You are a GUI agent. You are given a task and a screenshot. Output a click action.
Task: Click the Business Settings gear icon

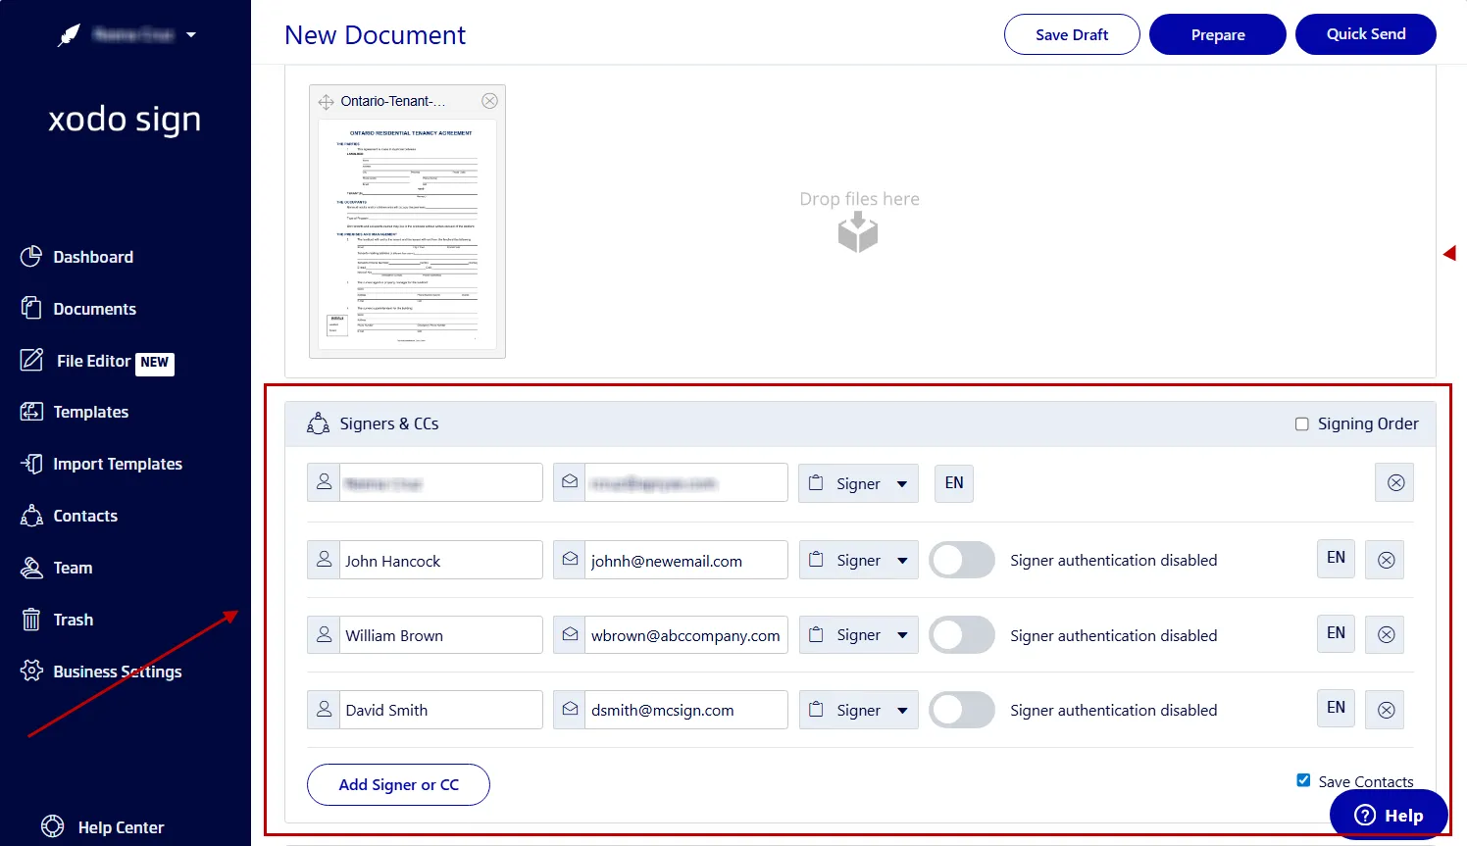tap(31, 672)
